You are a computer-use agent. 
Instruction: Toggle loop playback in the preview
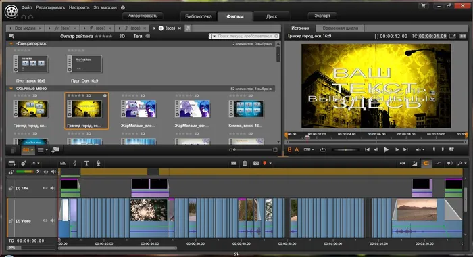(x=323, y=149)
